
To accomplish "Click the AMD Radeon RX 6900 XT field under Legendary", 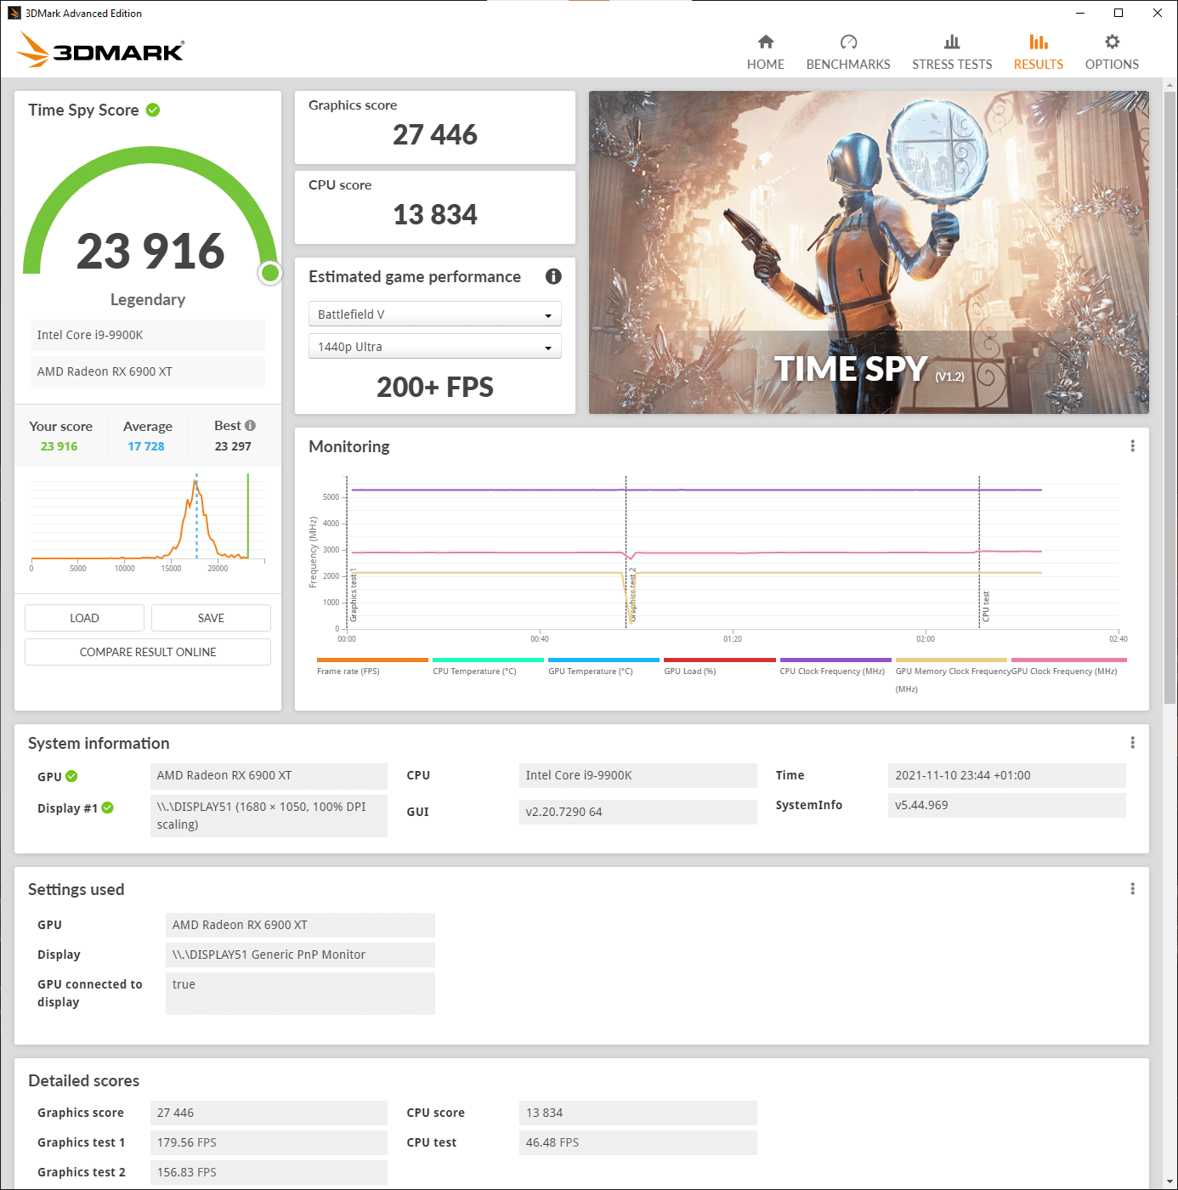I will (x=148, y=371).
